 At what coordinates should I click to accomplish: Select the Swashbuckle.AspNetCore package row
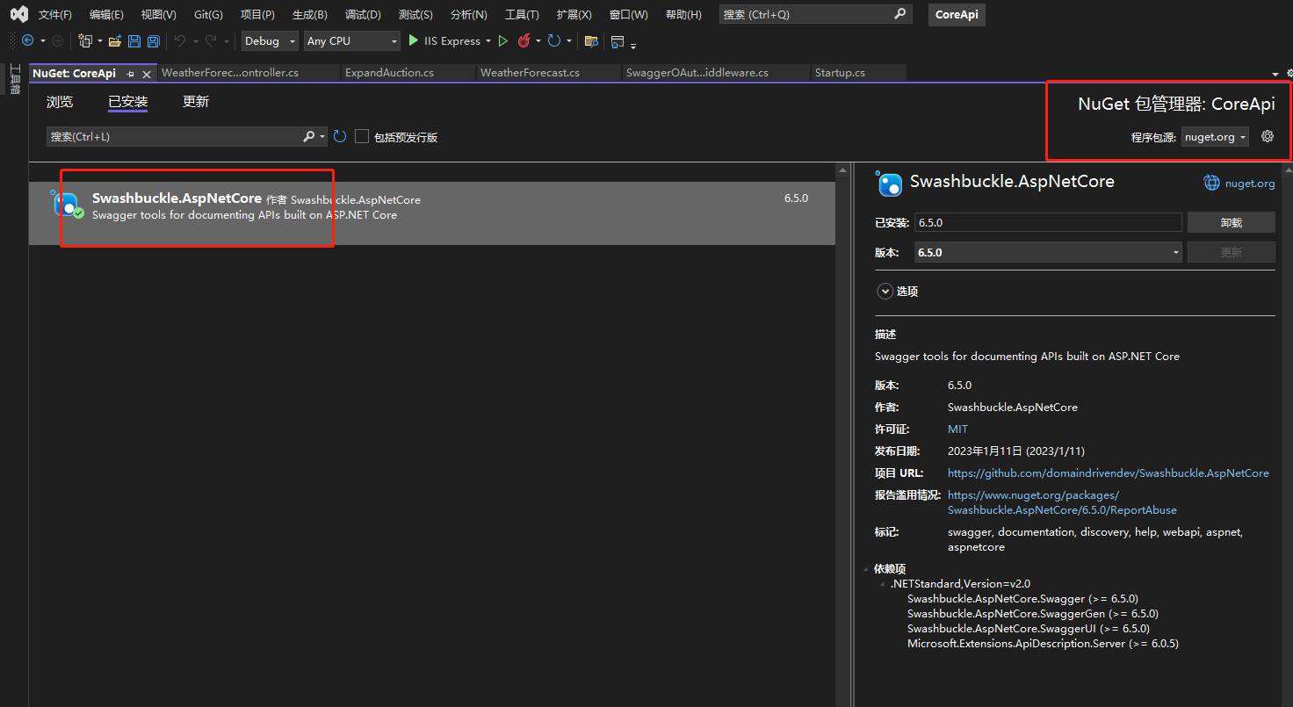point(432,213)
